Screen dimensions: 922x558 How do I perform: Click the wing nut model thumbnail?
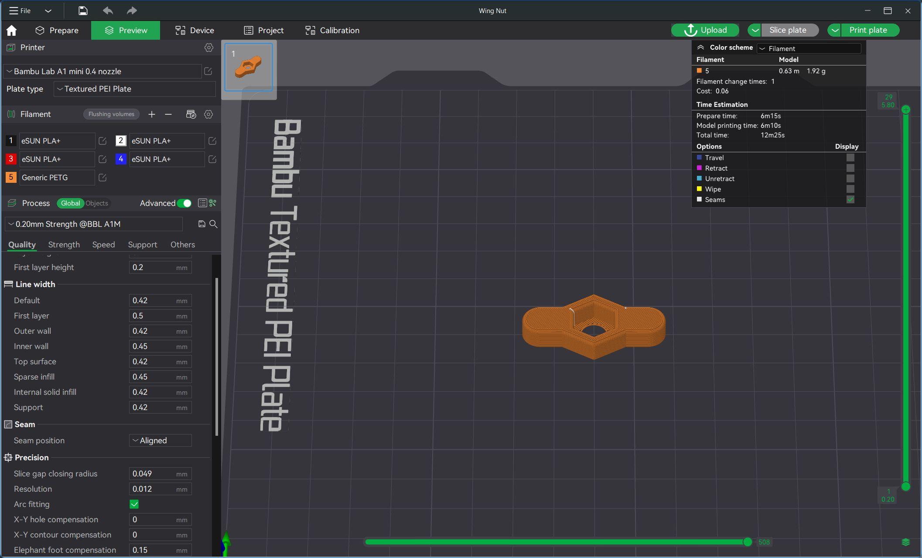[249, 67]
